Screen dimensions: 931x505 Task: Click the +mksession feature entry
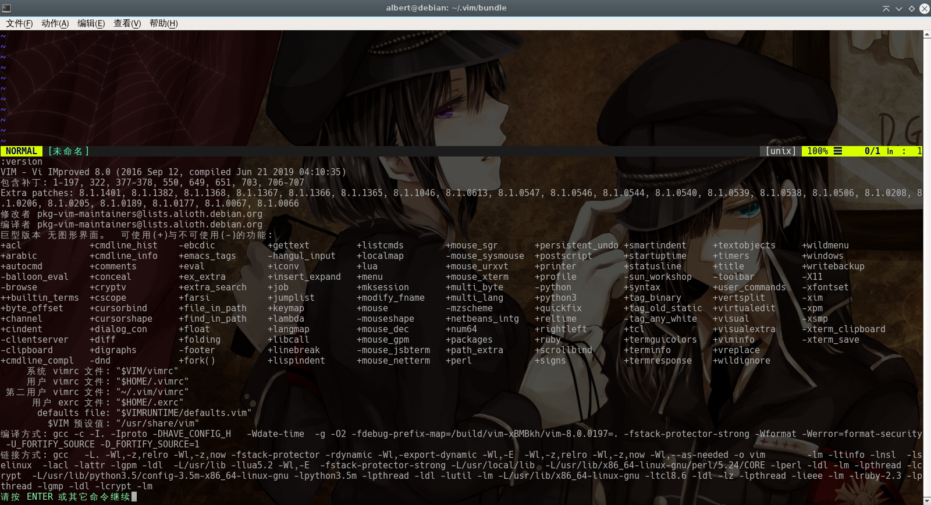[x=383, y=287]
